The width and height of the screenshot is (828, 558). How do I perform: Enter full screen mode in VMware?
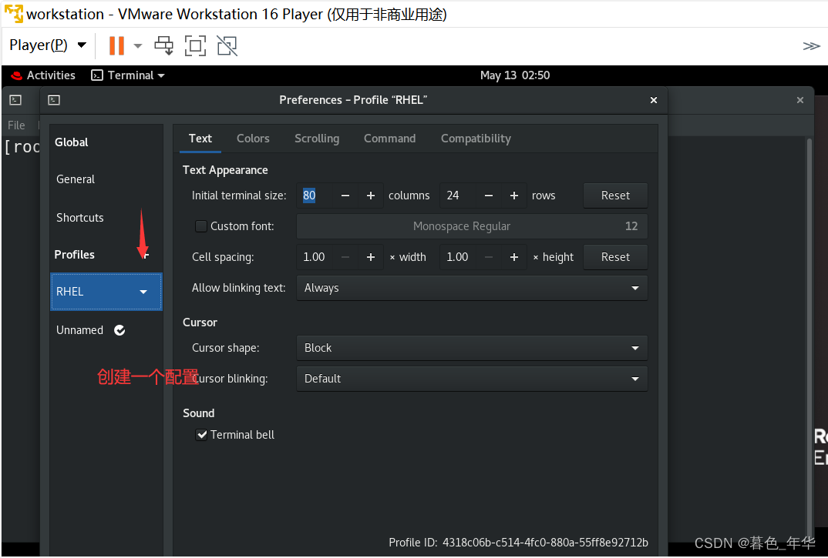tap(195, 45)
